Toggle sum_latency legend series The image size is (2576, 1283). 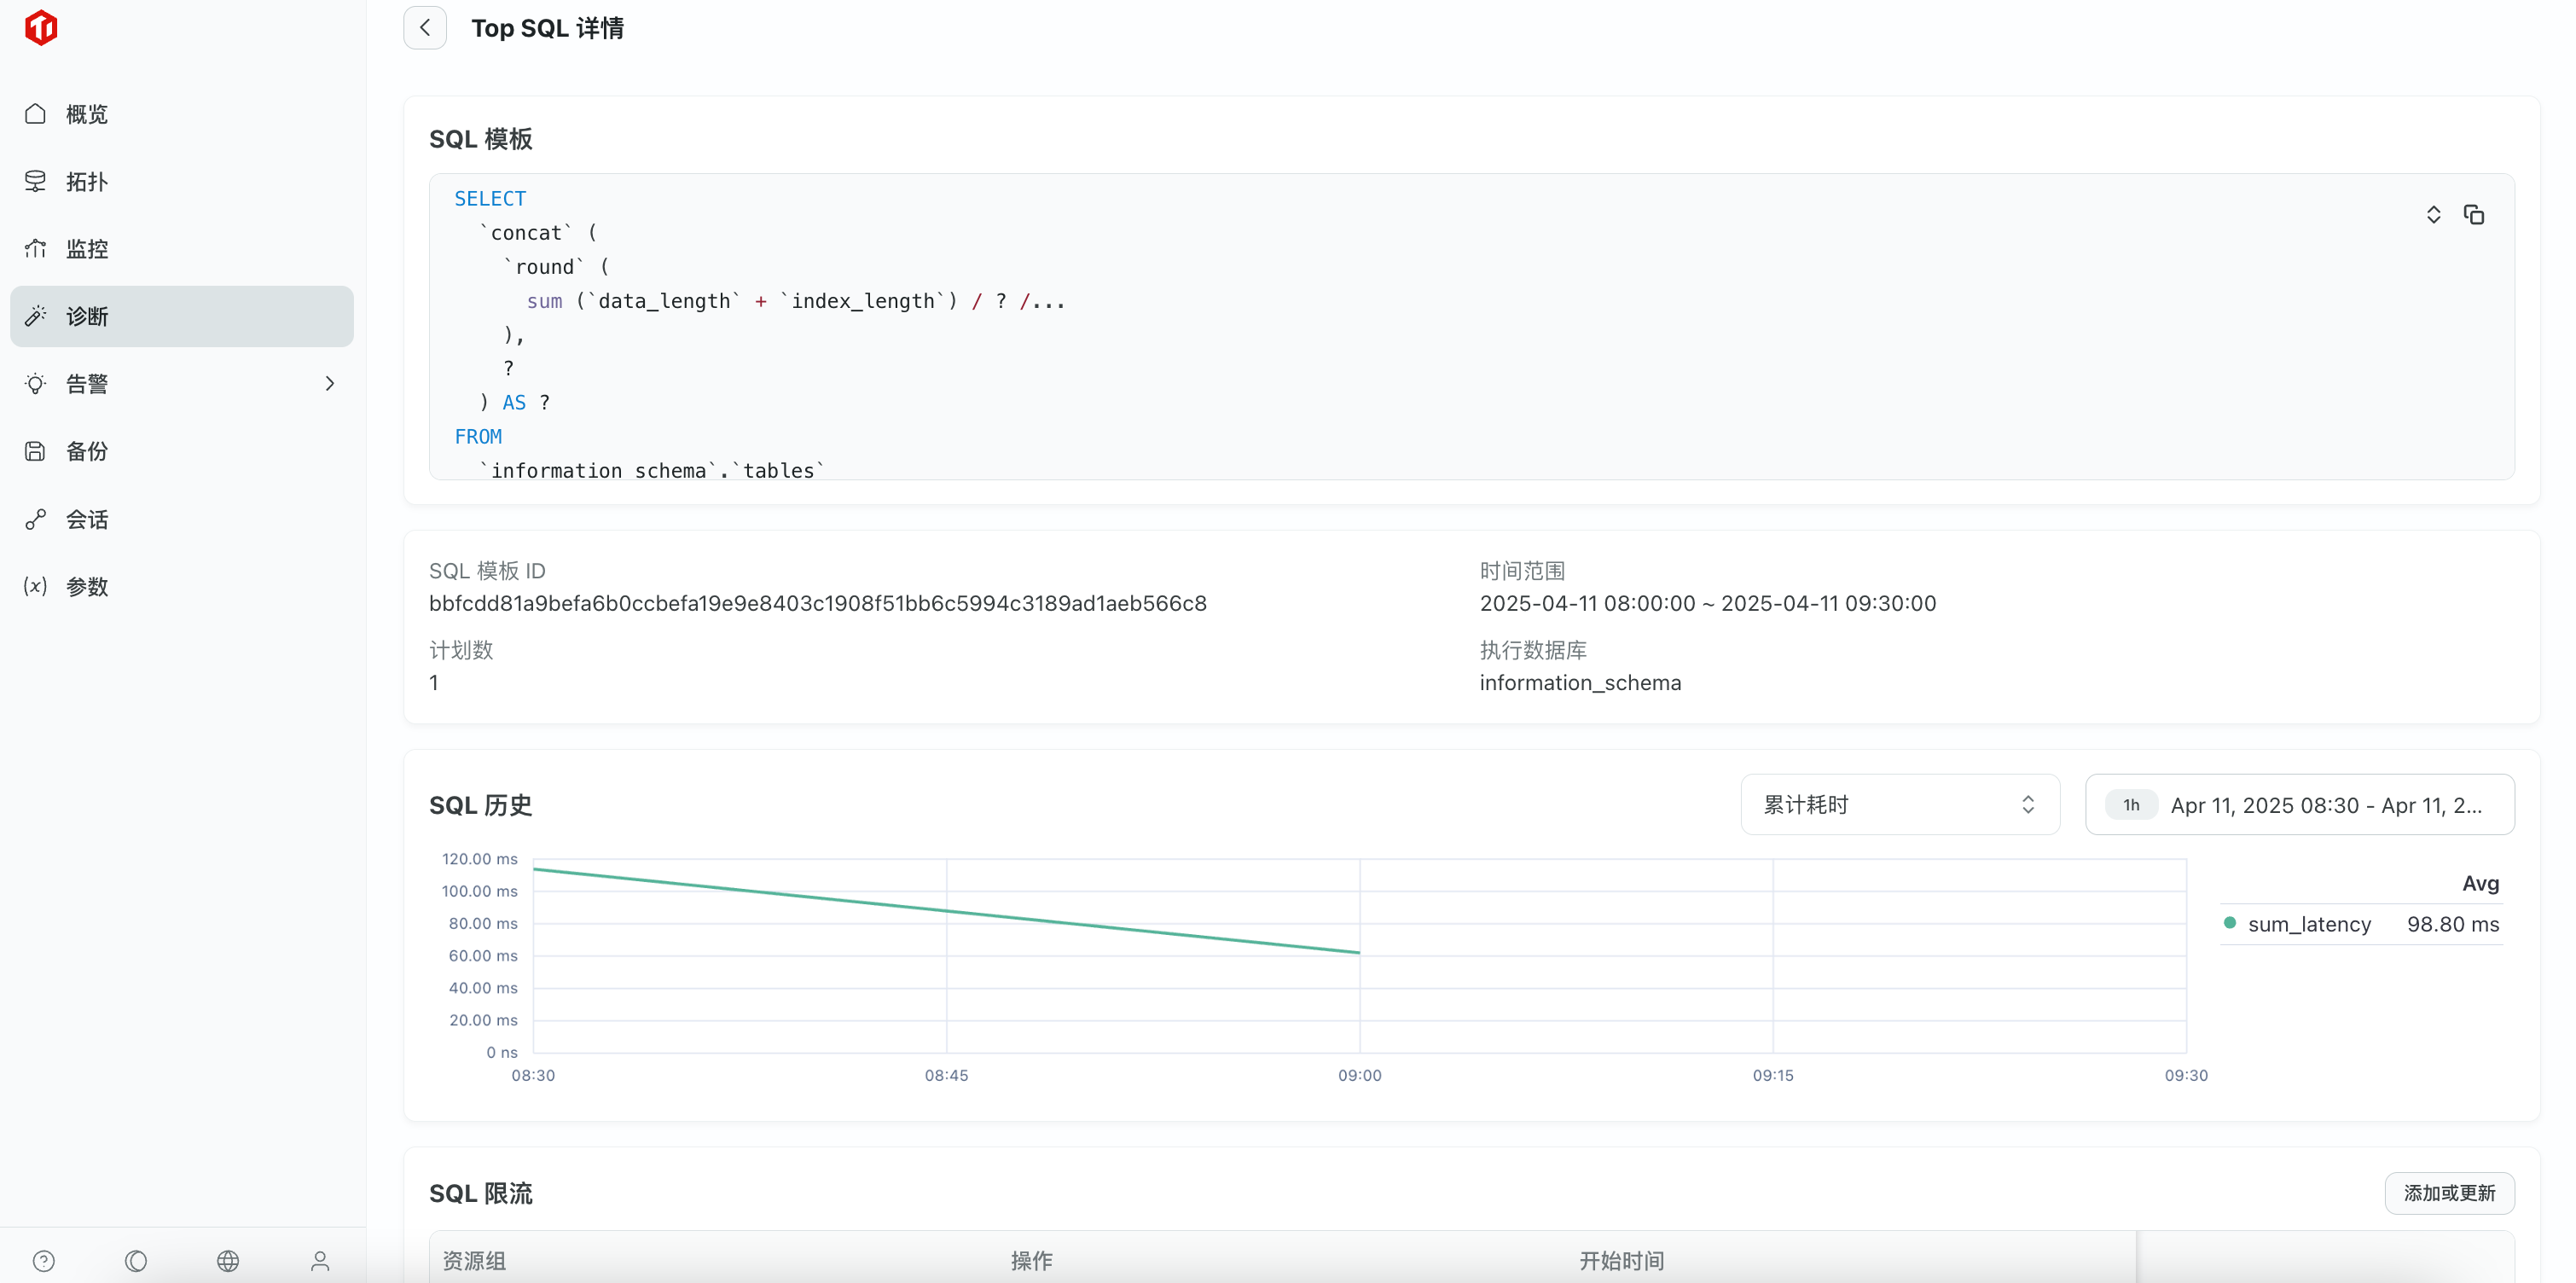point(2308,924)
